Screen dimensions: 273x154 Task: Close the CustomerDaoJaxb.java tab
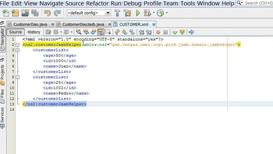[x=110, y=24]
